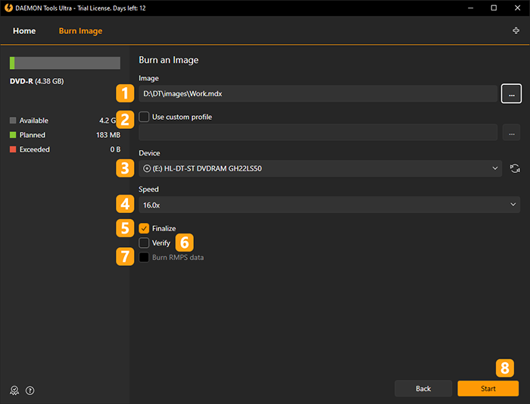The image size is (530, 404).
Task: Tick the Verify checkbox
Action: point(144,243)
